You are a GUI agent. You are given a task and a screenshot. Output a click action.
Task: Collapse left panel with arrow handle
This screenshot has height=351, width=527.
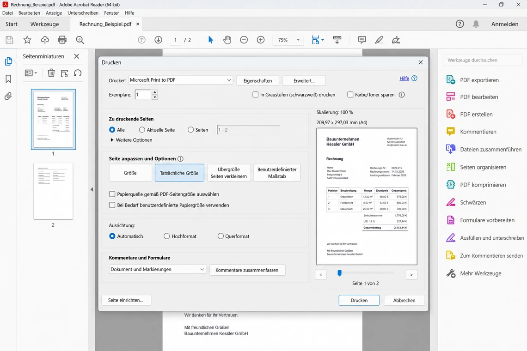click(x=92, y=189)
